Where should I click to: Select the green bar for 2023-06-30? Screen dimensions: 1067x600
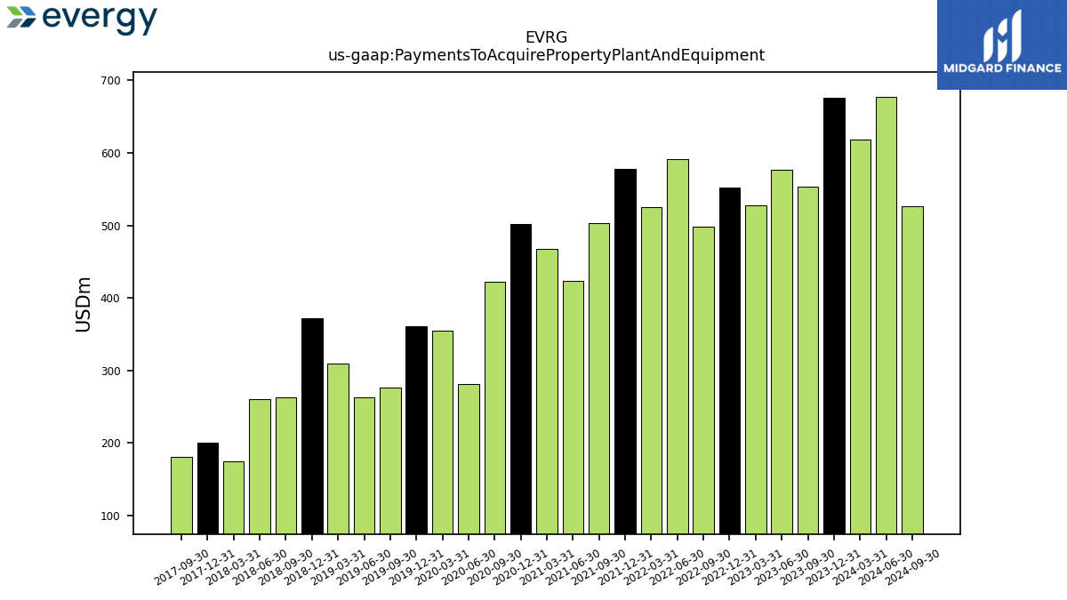(782, 352)
